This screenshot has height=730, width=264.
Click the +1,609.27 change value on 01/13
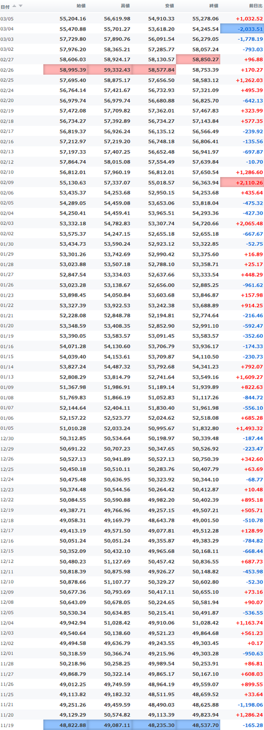coord(248,377)
